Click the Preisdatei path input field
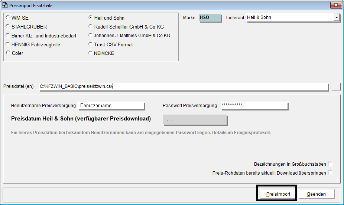The height and width of the screenshot is (205, 344). coord(184,86)
